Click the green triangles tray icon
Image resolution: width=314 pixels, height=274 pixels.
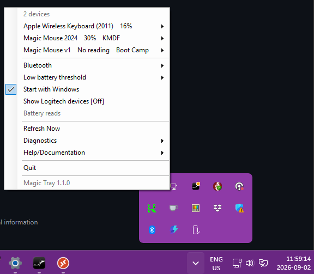coord(152,208)
